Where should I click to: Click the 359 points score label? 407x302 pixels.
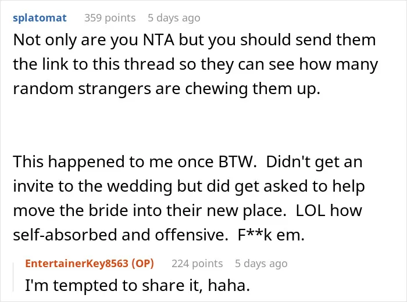(110, 18)
